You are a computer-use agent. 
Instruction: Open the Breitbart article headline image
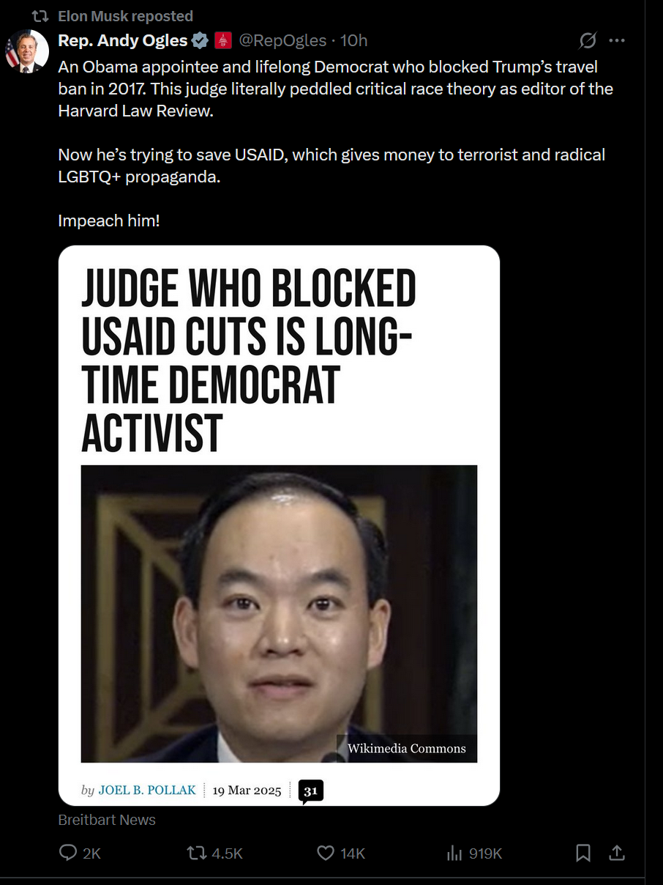point(279,525)
